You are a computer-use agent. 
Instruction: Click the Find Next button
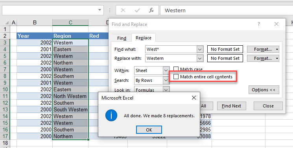(232, 106)
